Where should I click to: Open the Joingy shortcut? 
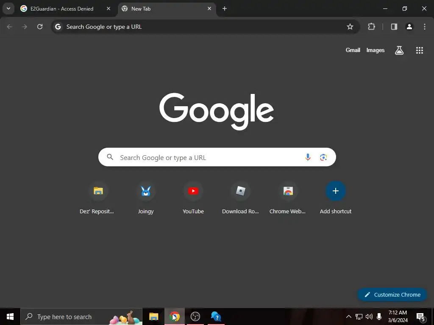tap(146, 198)
